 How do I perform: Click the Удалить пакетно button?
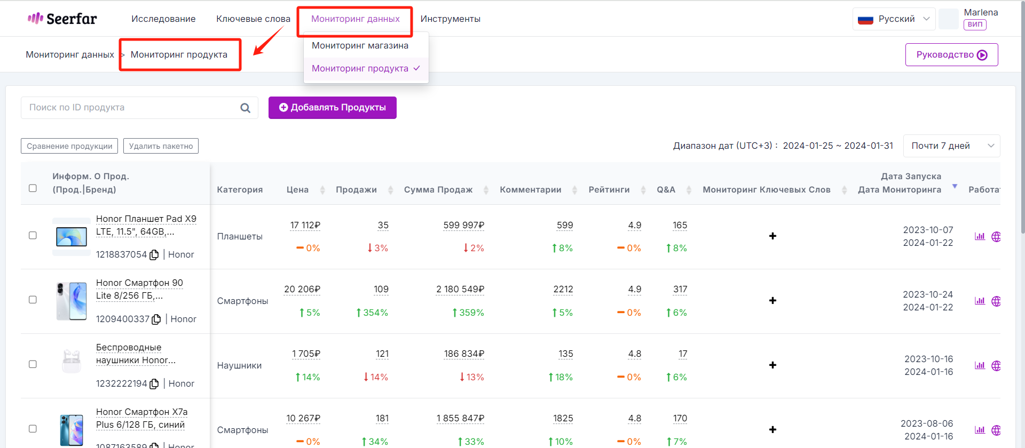point(161,146)
